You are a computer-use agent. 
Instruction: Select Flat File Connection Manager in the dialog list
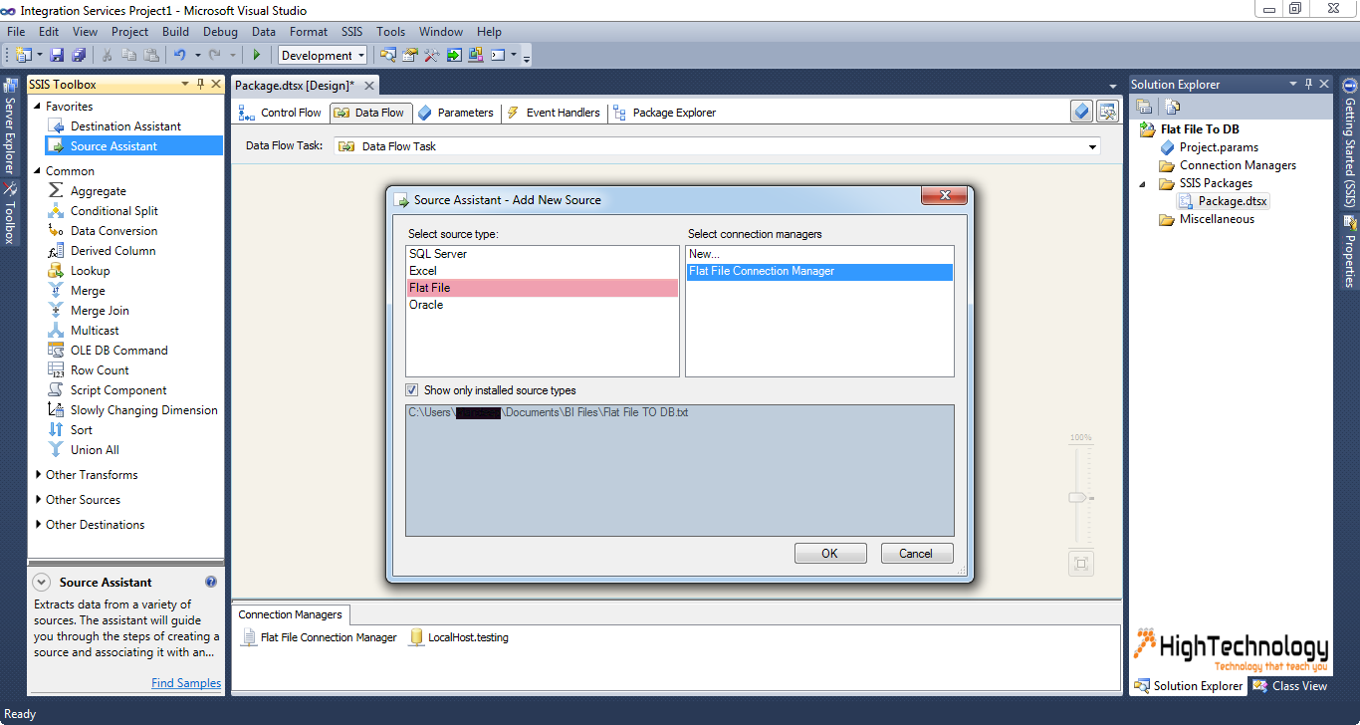[x=819, y=271]
